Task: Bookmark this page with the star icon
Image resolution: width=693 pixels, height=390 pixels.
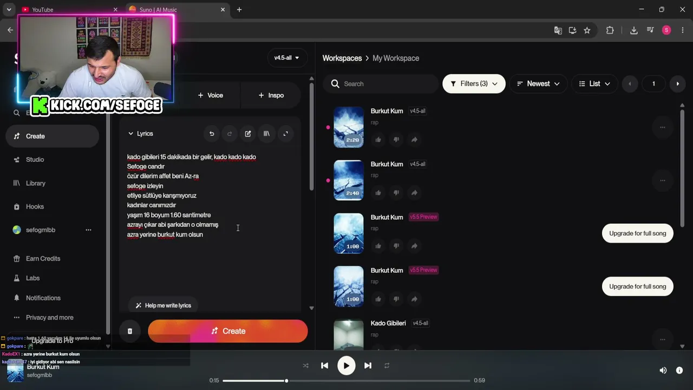Action: 587,30
